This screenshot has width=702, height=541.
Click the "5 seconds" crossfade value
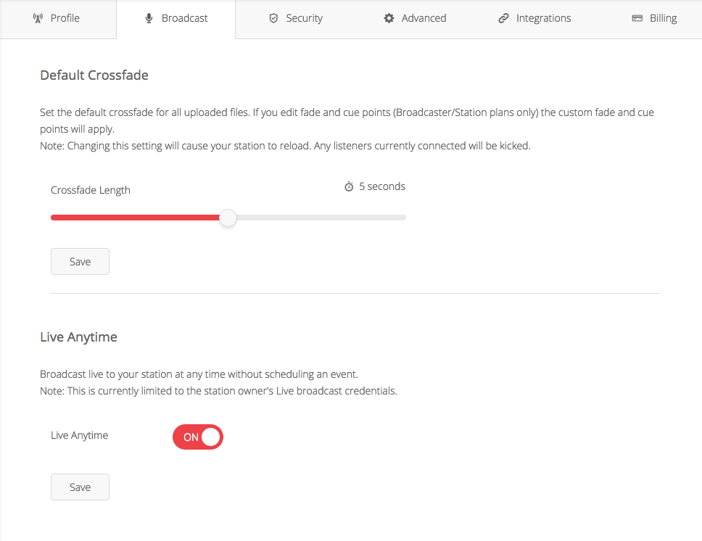[x=382, y=186]
